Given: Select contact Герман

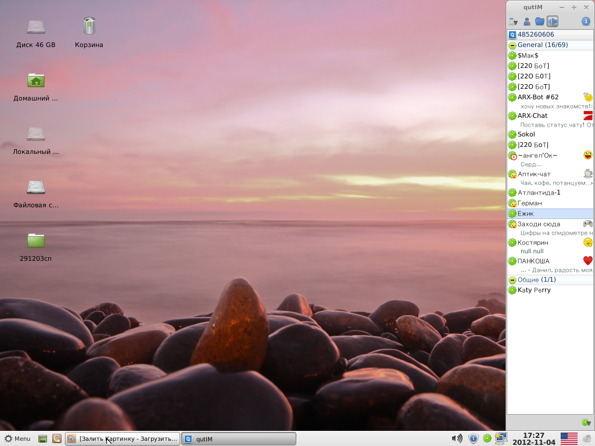Looking at the screenshot, I should [x=550, y=203].
